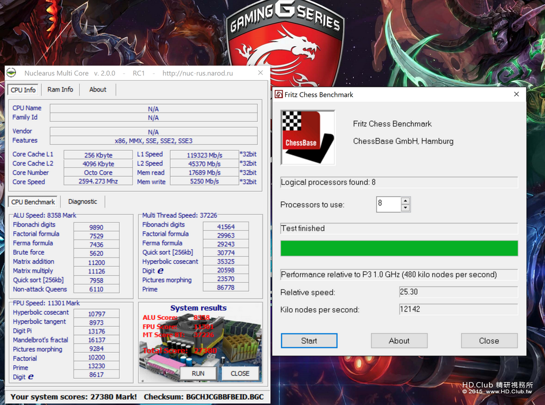Click the Nuclearus app icon in title bar
This screenshot has height=405, width=545.
coord(12,73)
